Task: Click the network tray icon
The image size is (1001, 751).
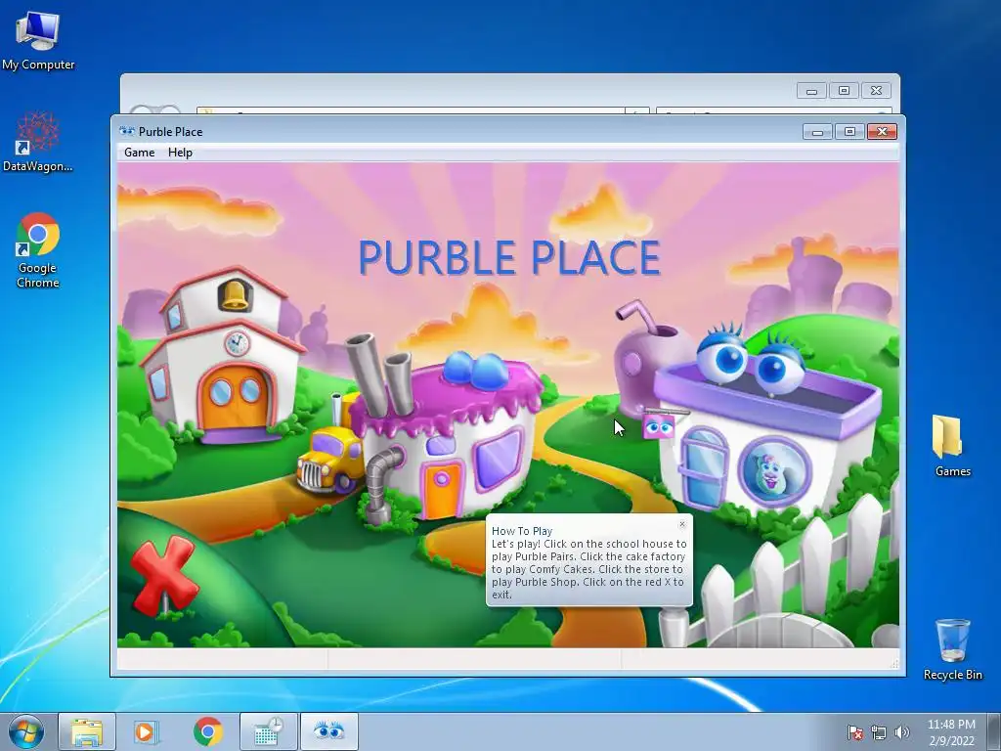Action: click(x=879, y=732)
